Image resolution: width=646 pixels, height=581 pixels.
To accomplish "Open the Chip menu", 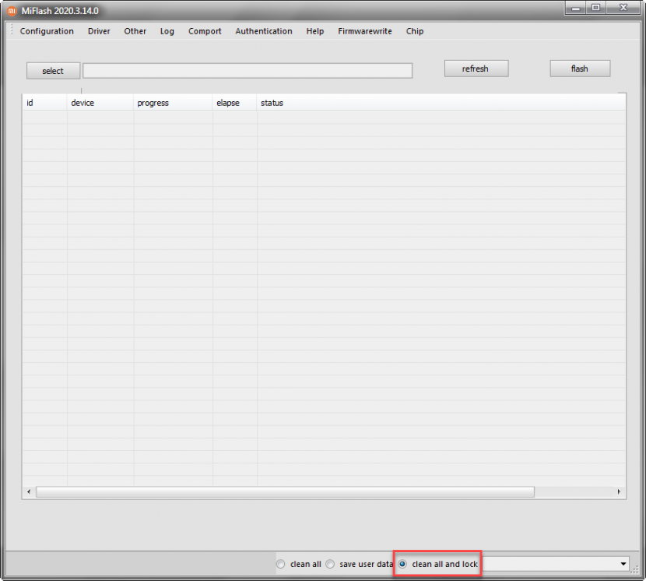I will (x=415, y=31).
